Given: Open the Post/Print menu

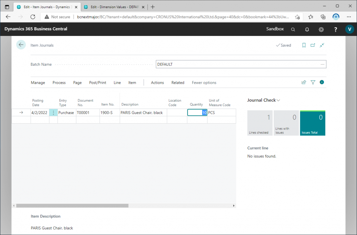Looking at the screenshot, I should tap(98, 83).
